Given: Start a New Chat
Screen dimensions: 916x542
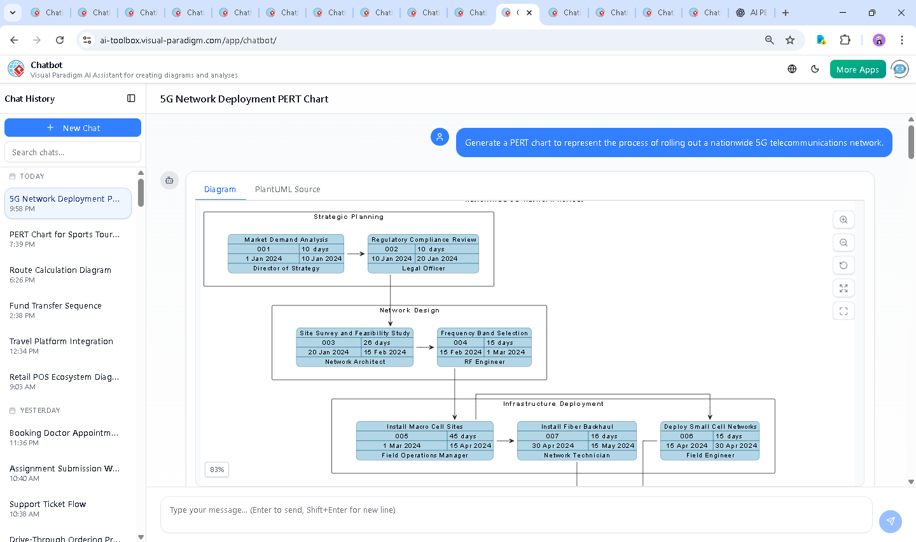Looking at the screenshot, I should point(73,127).
